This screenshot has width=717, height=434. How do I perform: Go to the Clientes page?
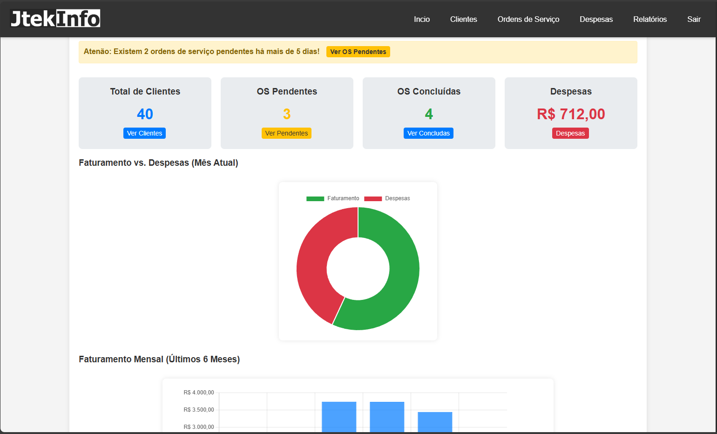463,19
